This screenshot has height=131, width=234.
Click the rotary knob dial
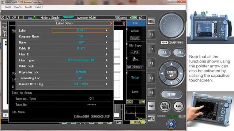(x=171, y=25)
